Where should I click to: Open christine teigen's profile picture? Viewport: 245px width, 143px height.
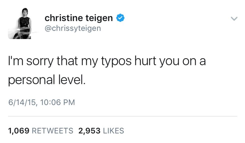tap(19, 24)
